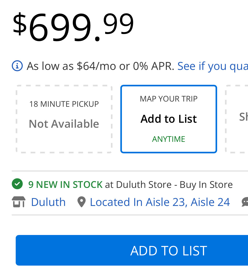Viewport: 248px width, 269px height.
Task: Open the 'See if you qualify' link
Action: [213, 66]
